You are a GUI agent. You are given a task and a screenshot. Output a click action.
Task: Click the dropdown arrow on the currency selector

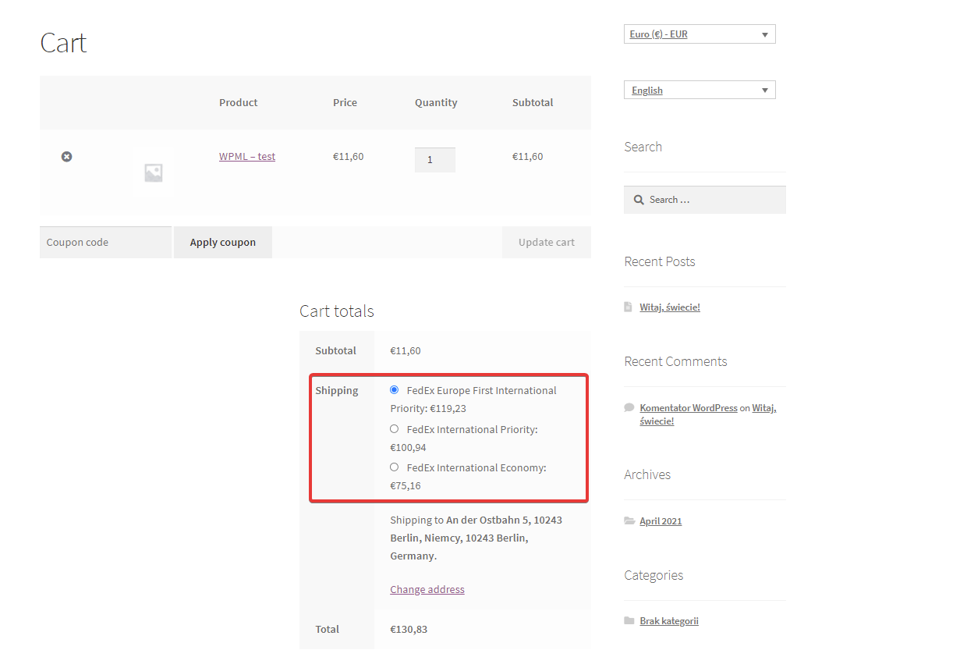(764, 34)
